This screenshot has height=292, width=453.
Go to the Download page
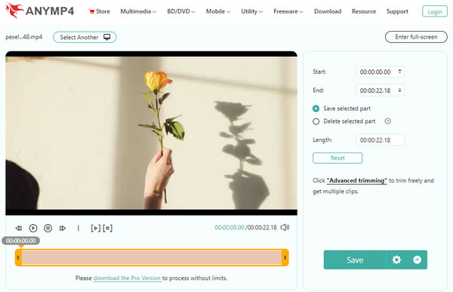point(328,11)
